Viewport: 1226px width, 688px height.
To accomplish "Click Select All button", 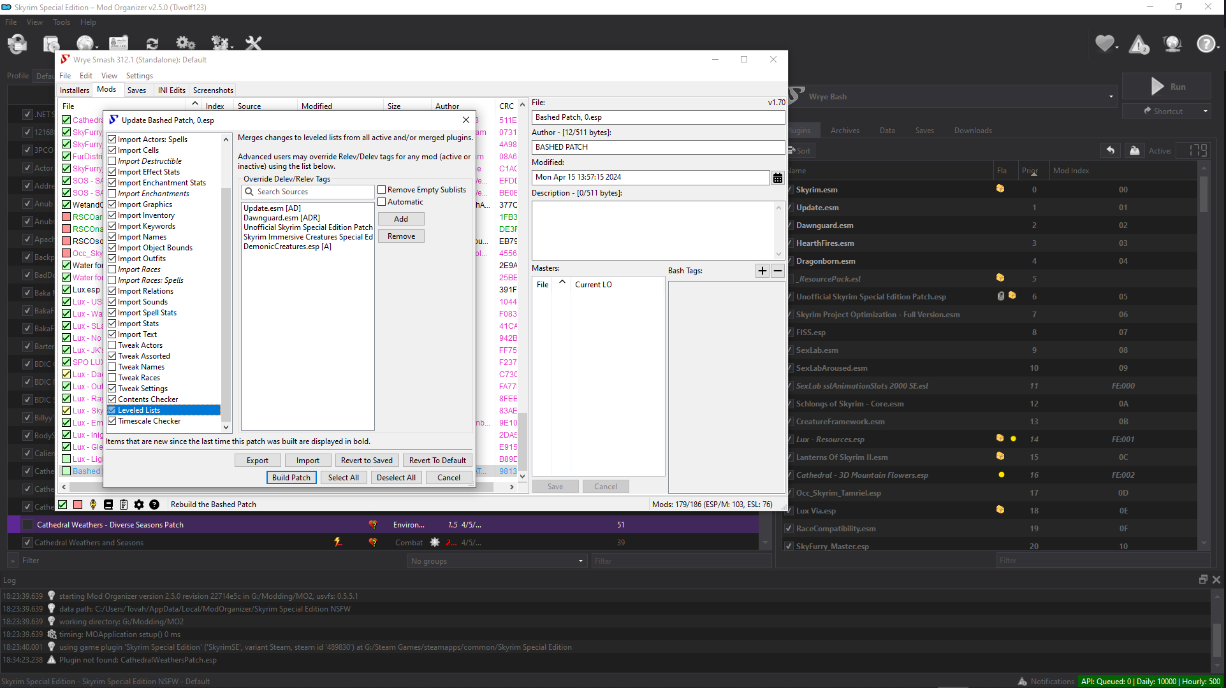I will click(x=344, y=478).
